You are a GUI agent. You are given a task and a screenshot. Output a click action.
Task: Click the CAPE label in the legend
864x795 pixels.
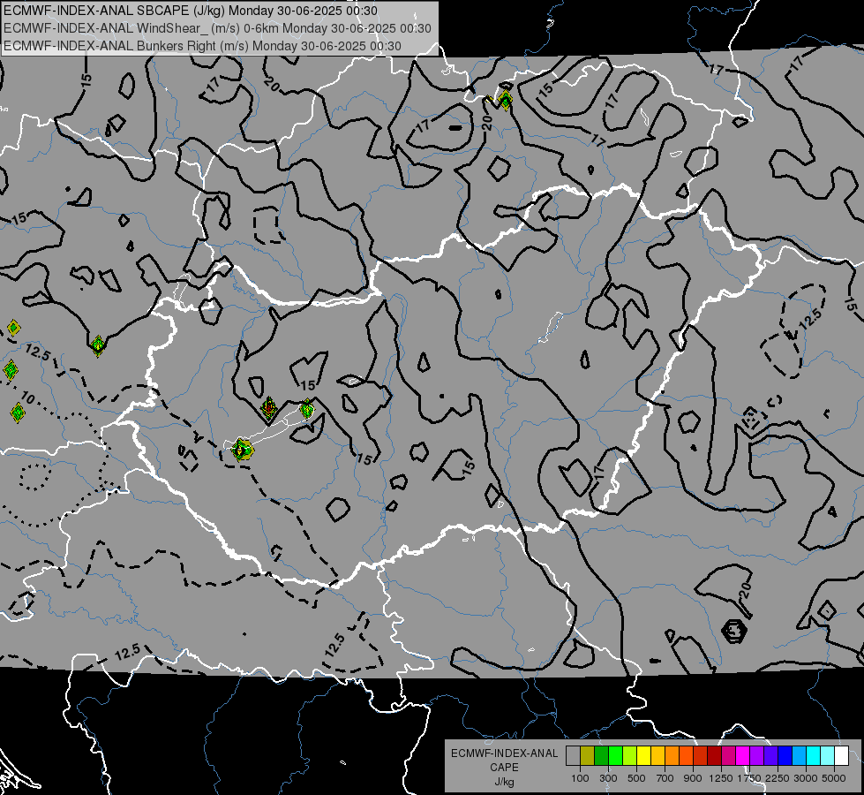click(504, 768)
